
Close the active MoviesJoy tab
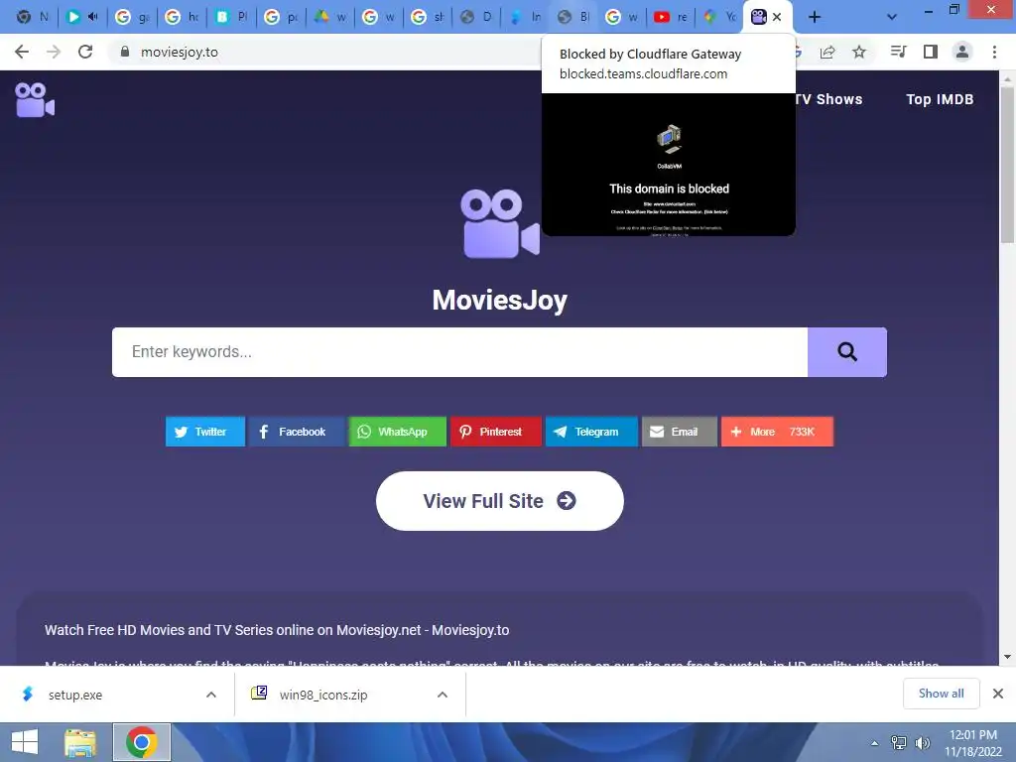(777, 17)
